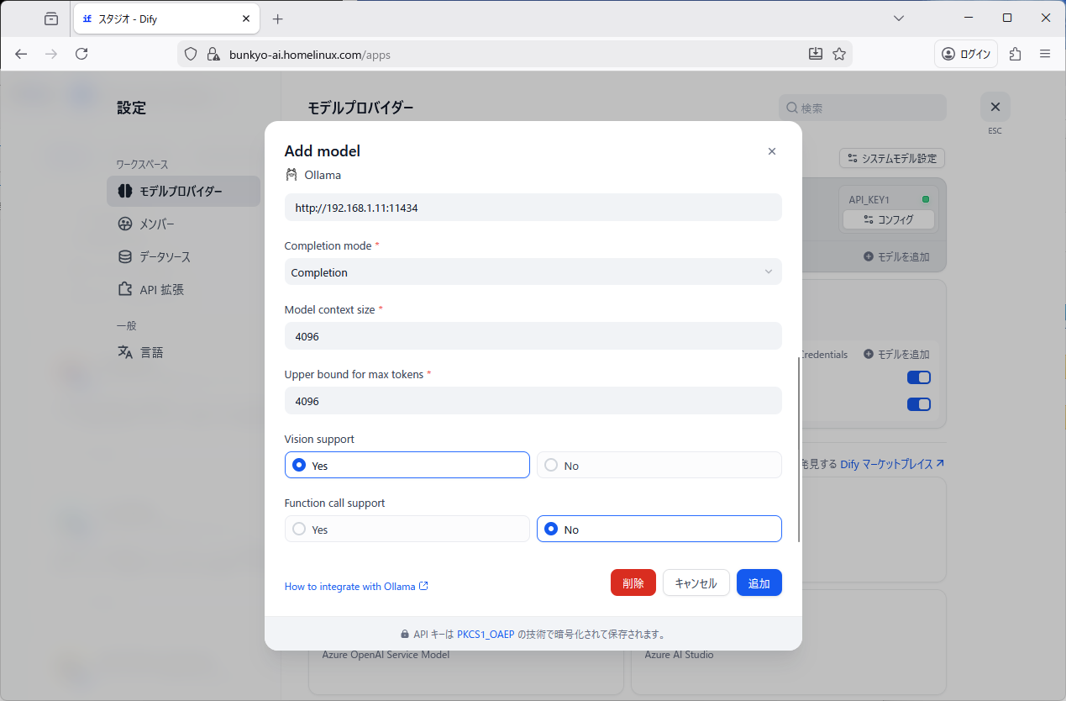Click the shield tracking protection icon
This screenshot has width=1066, height=701.
[191, 54]
